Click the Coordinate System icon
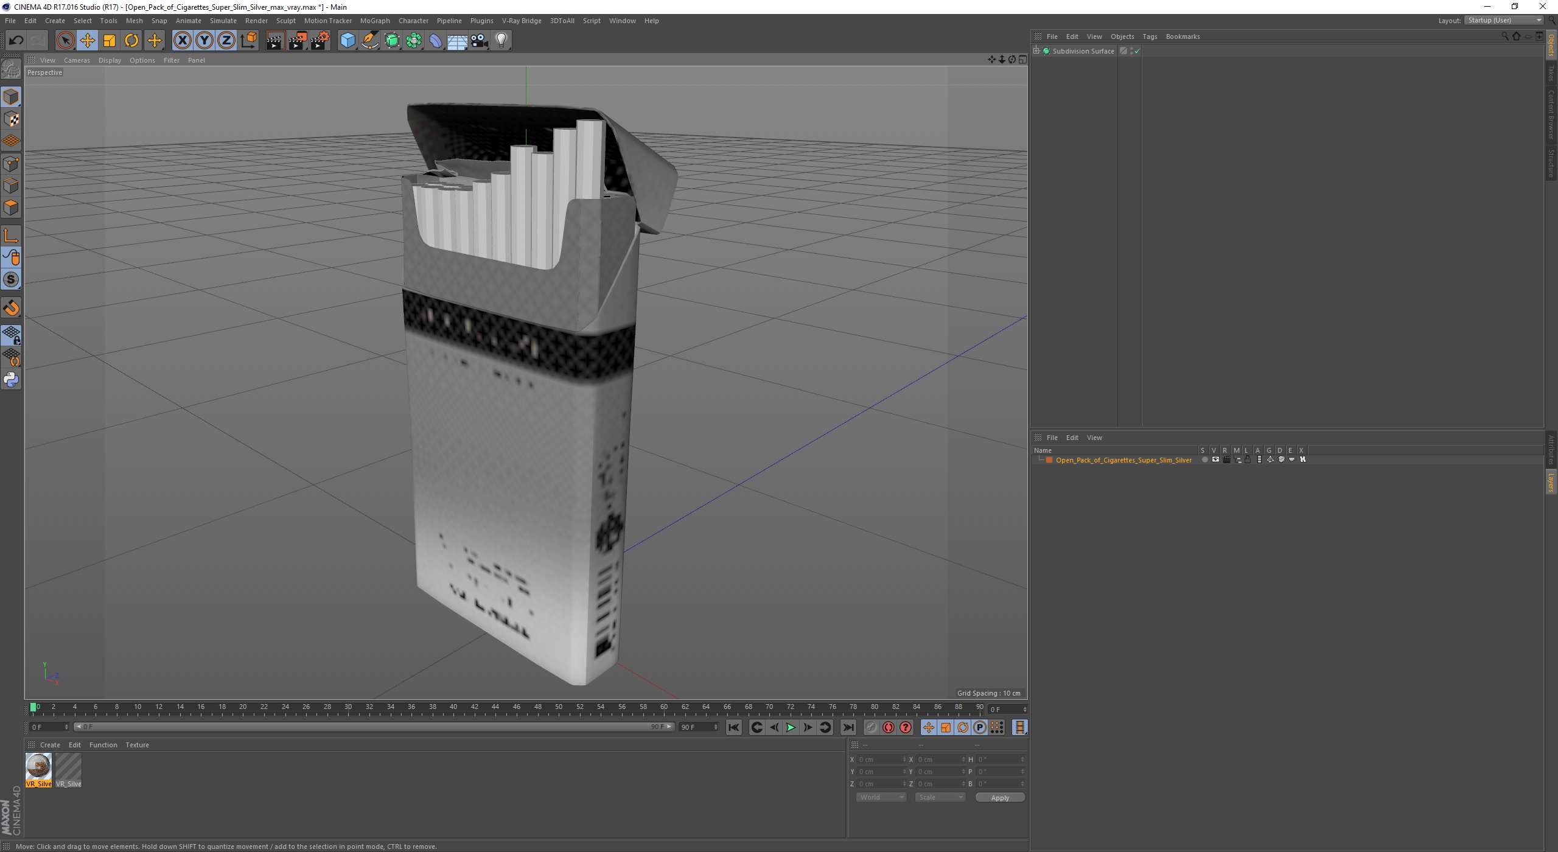Image resolution: width=1558 pixels, height=852 pixels. point(249,41)
